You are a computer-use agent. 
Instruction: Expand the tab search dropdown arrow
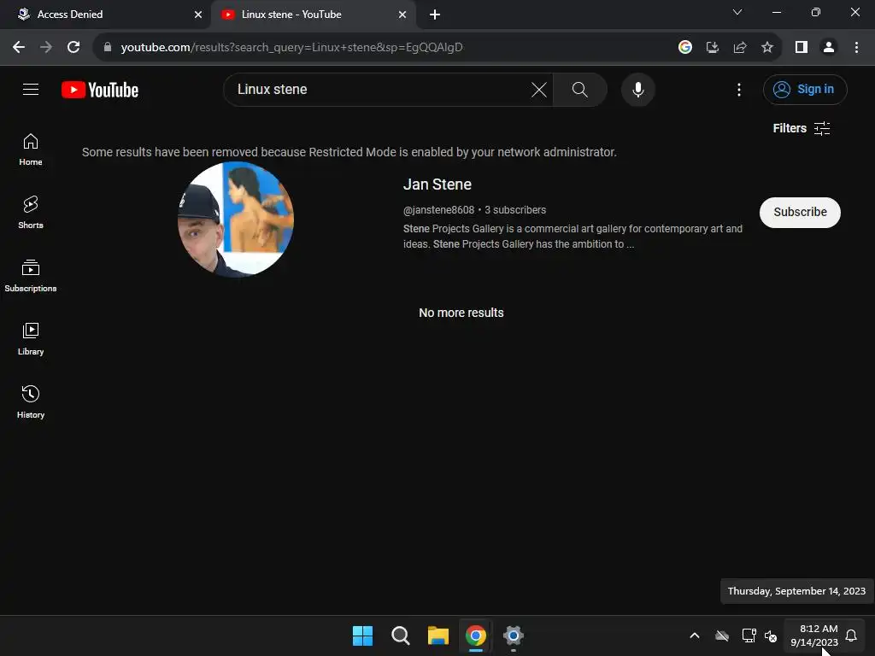point(737,12)
